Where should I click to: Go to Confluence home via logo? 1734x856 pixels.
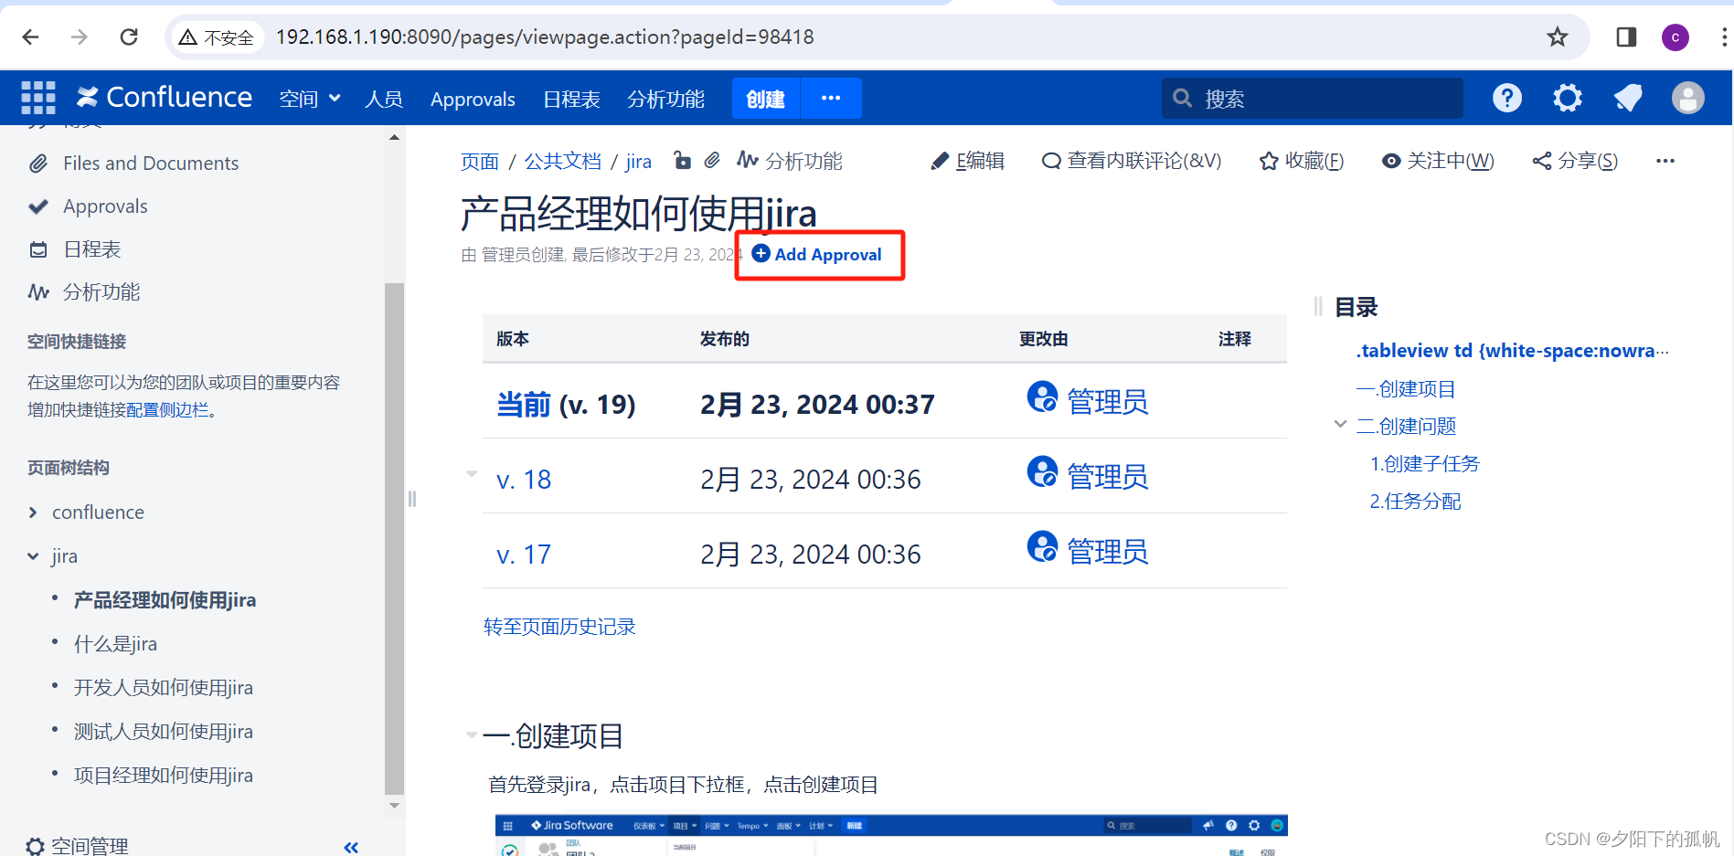click(165, 97)
